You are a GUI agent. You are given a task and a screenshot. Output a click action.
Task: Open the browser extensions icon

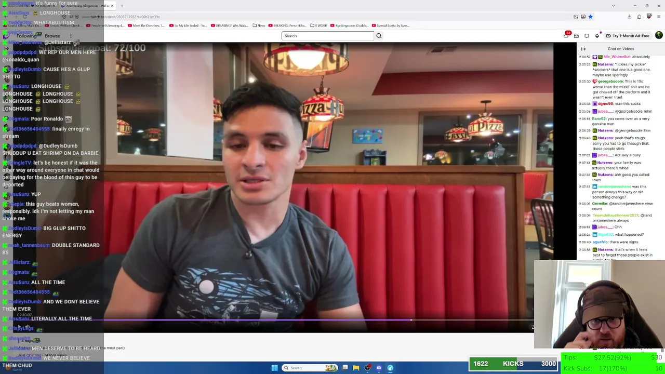pos(639,17)
